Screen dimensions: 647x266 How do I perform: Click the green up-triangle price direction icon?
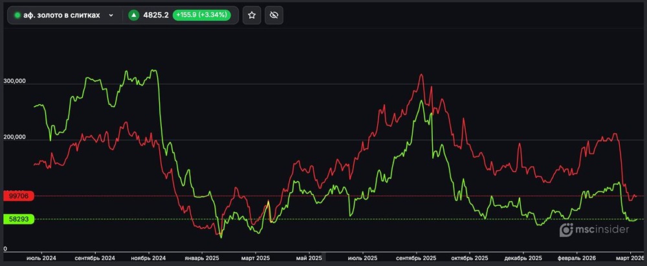tap(134, 15)
